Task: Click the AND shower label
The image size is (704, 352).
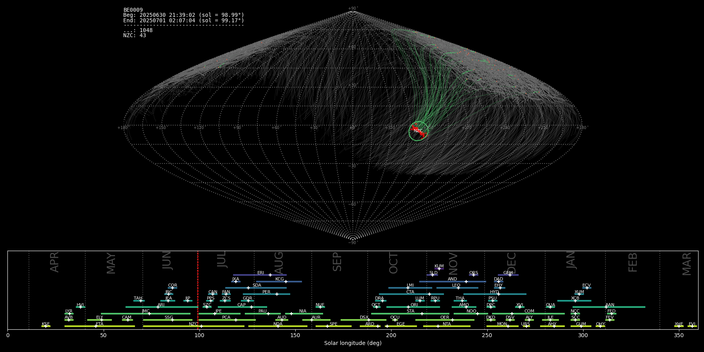Action: [x=453, y=279]
